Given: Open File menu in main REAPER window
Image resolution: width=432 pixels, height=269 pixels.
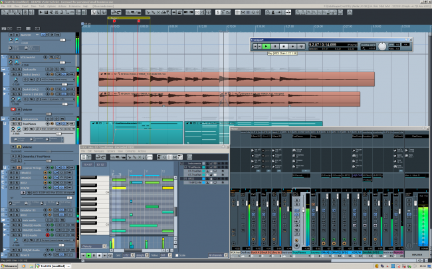Looking at the screenshot, I should tap(3, 6).
